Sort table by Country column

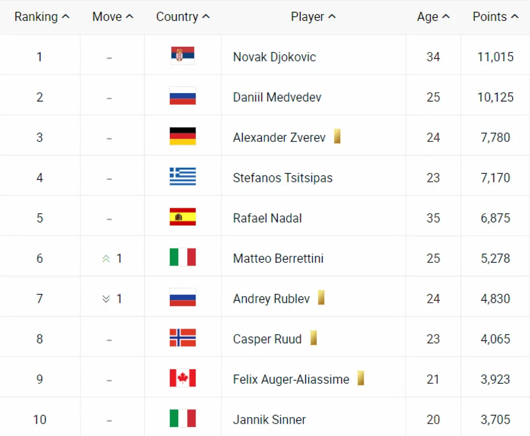pos(183,17)
